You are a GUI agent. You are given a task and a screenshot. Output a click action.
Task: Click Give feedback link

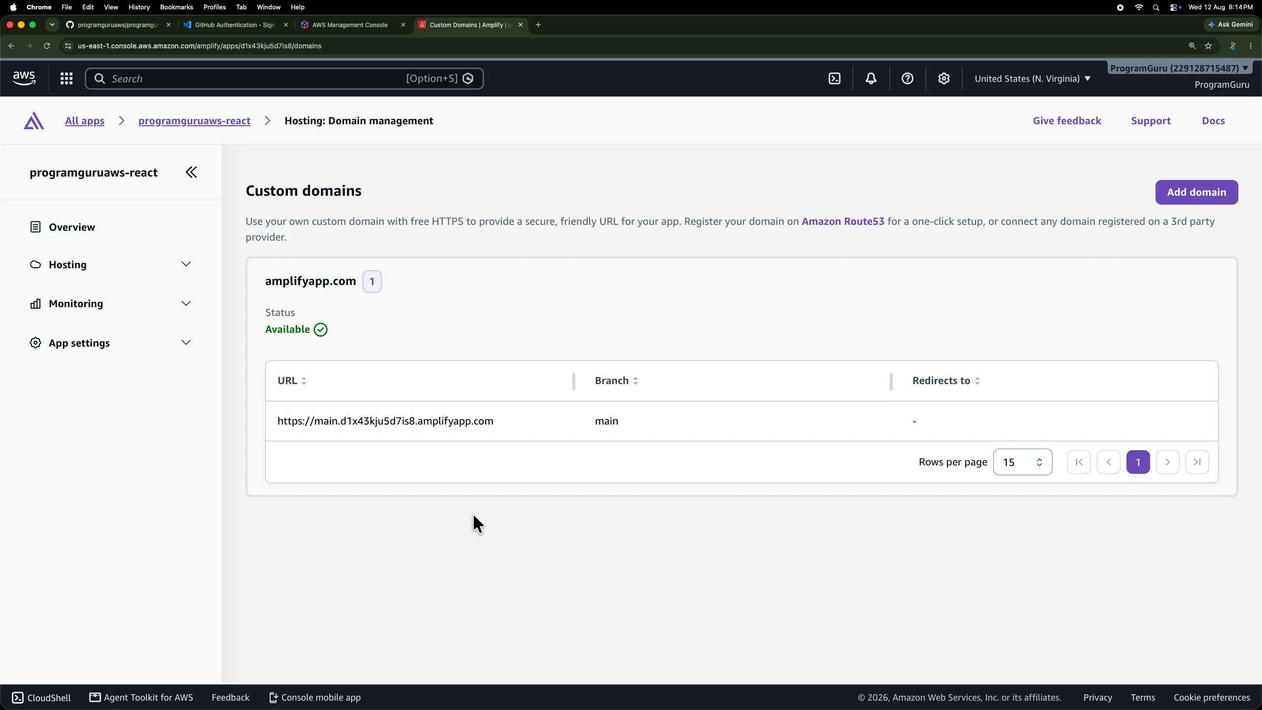click(x=1067, y=121)
